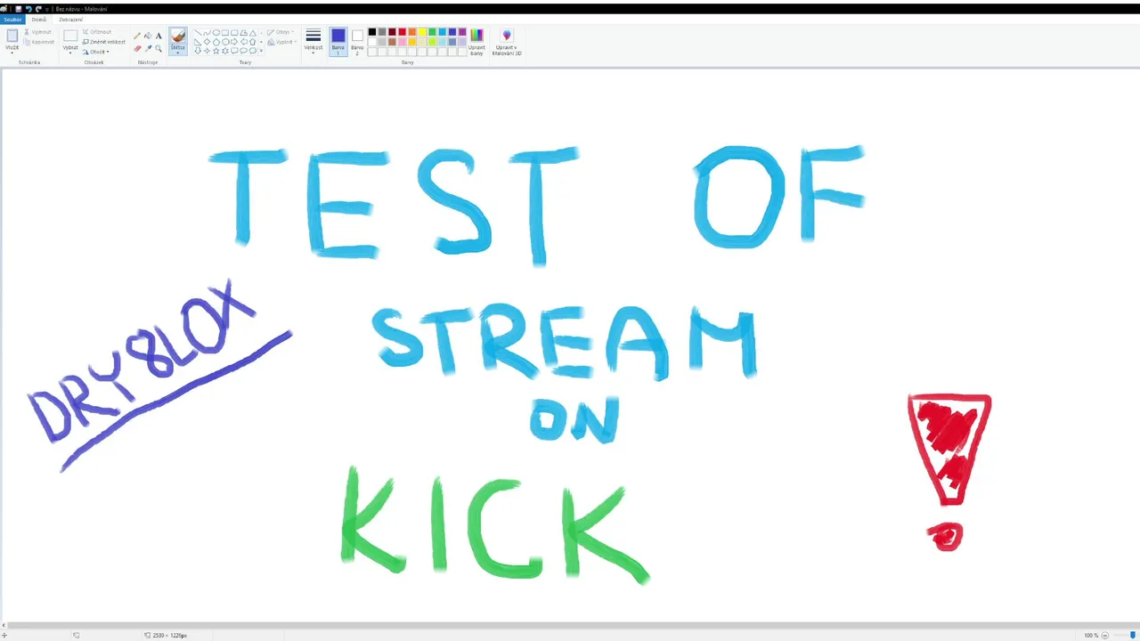
Task: Pick the black color swatch
Action: tap(372, 32)
